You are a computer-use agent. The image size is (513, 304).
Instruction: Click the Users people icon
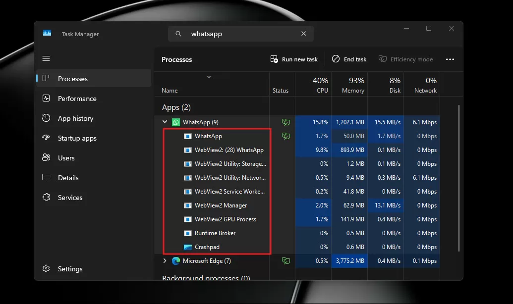[46, 157]
